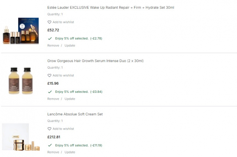Remove the Estée Lauder set from basket

point(53,46)
